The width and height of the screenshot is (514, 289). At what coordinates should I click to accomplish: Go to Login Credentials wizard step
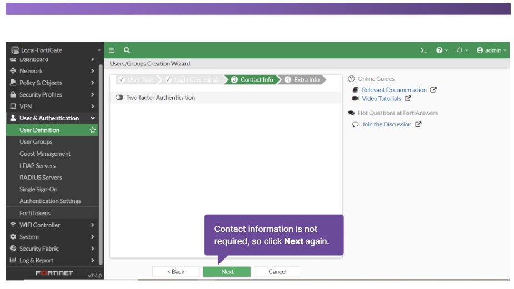coord(193,79)
